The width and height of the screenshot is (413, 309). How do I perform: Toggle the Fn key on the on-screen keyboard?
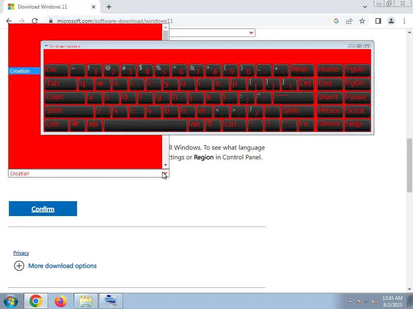(307, 125)
